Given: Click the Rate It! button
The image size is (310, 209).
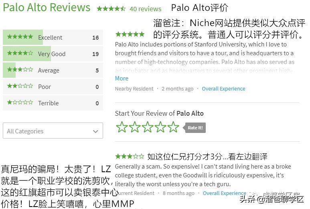Looking at the screenshot, I should [x=194, y=128].
